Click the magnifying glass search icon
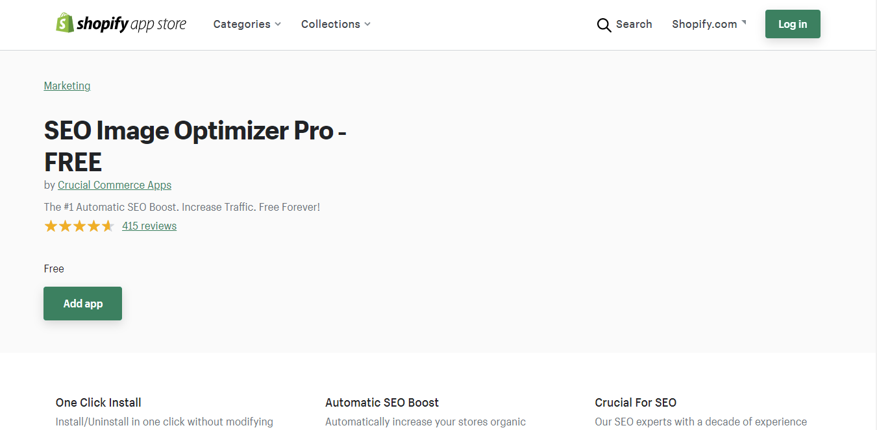 click(604, 25)
